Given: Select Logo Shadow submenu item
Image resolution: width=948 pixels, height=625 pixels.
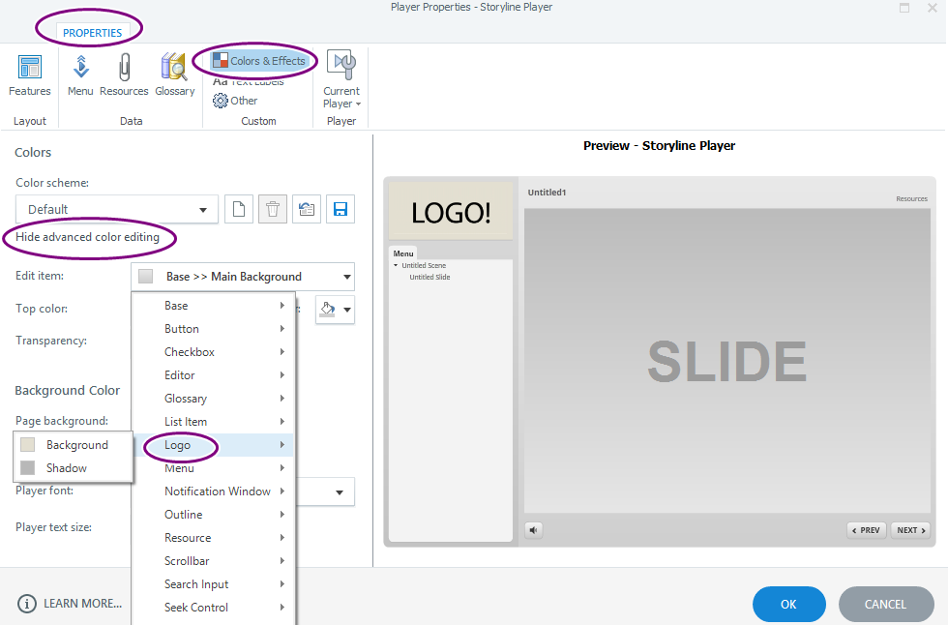Looking at the screenshot, I should [73, 468].
